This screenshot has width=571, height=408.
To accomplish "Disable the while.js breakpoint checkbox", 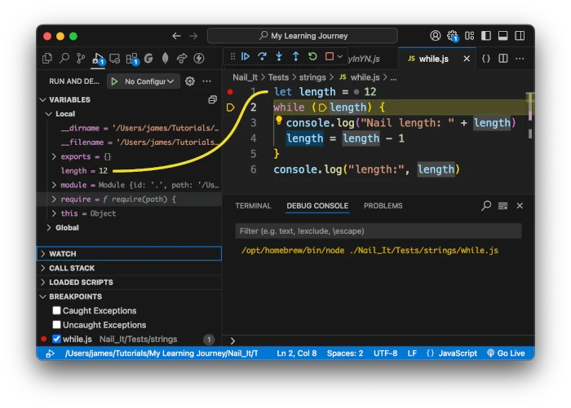I will 56,339.
